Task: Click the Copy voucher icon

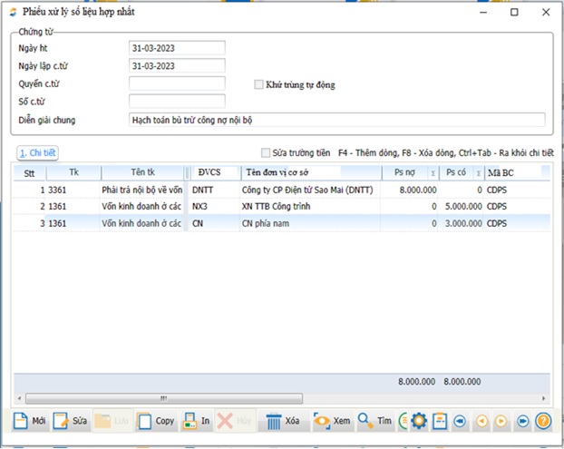Action: 146,421
